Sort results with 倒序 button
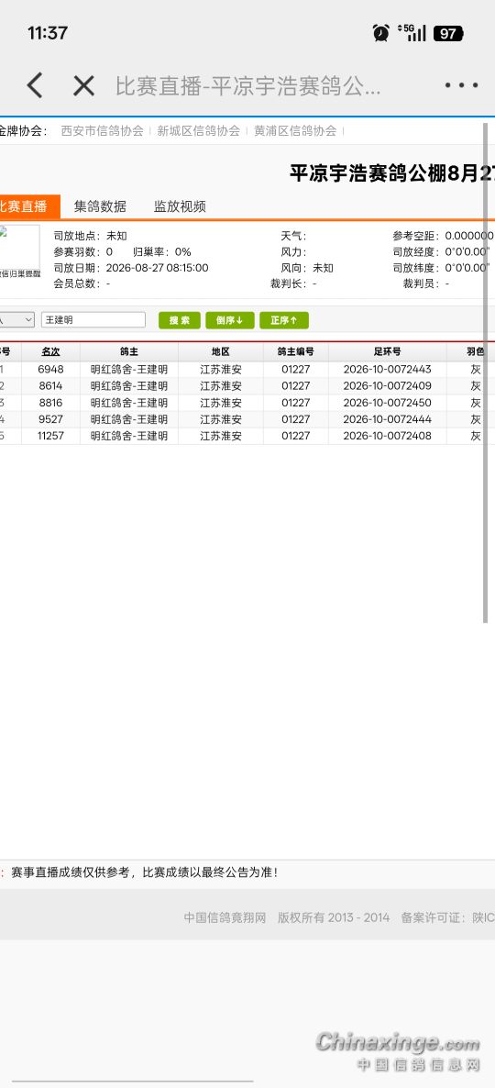Image resolution: width=495 pixels, height=1088 pixels. tap(230, 320)
